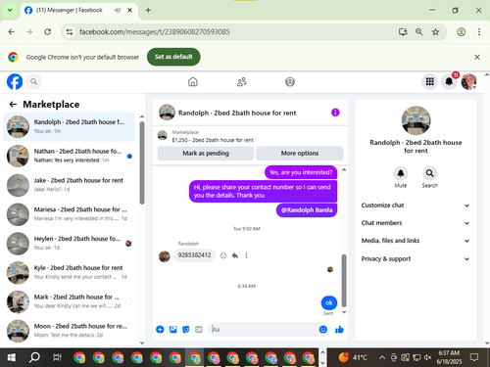Open Moon - 2bed 2bath house conversation
Viewport: 490px width, 367px height.
tap(70, 331)
